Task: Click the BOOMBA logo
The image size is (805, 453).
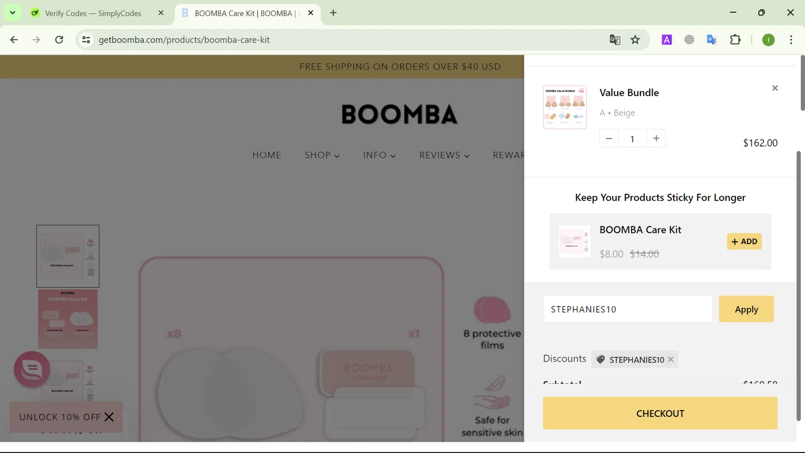Action: pos(400,114)
